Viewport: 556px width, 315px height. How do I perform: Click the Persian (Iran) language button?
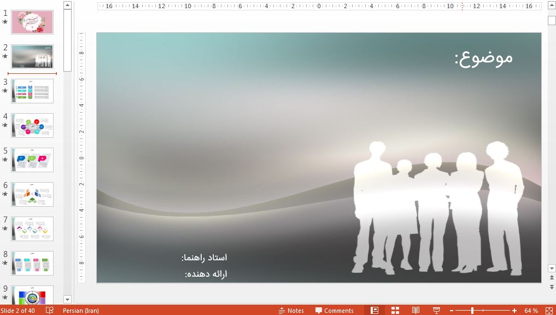(81, 310)
